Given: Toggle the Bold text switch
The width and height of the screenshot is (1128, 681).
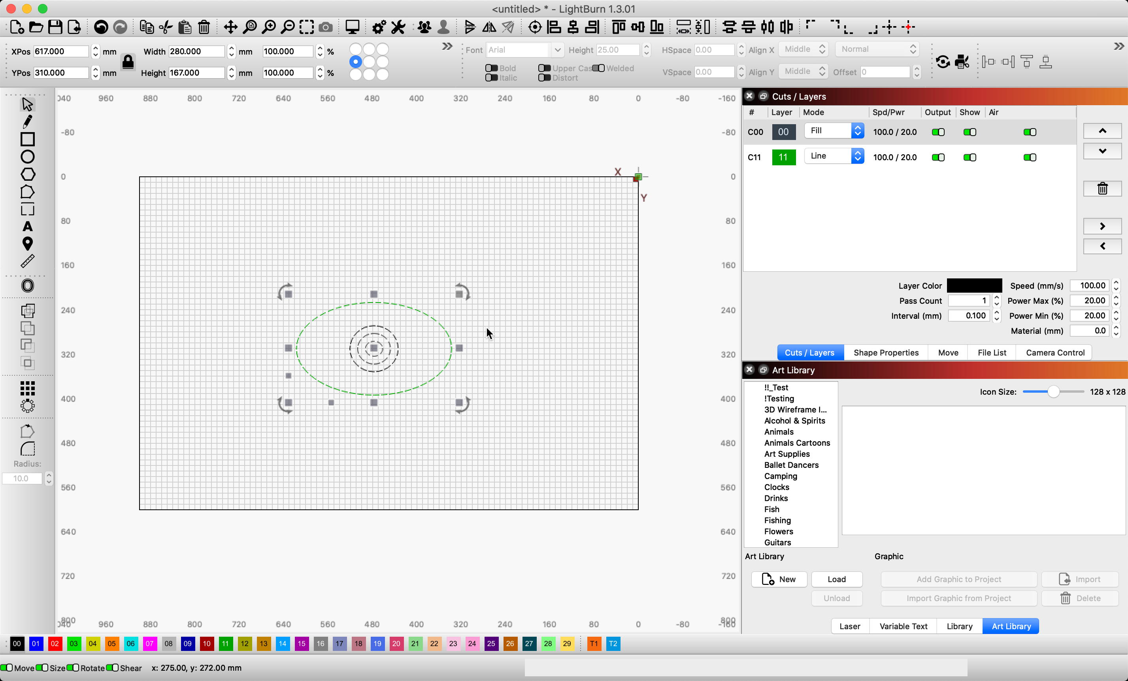Looking at the screenshot, I should 491,68.
